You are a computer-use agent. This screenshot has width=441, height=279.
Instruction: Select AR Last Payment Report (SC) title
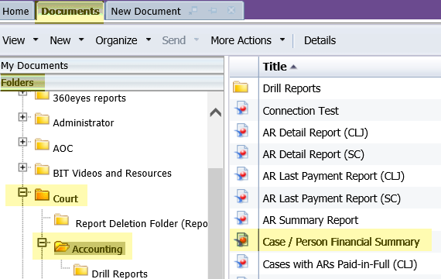coord(332,198)
